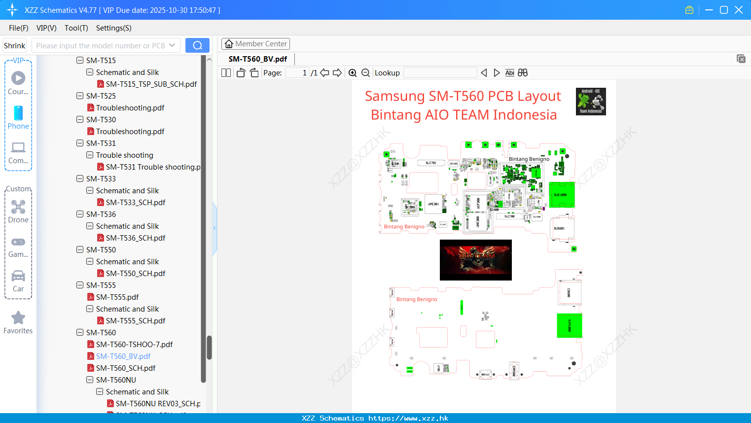Rotate the page clockwise

pyautogui.click(x=254, y=72)
